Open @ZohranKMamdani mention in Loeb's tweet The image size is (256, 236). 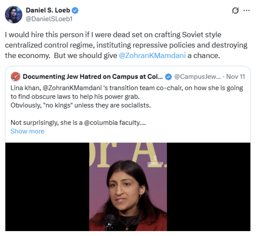click(152, 55)
